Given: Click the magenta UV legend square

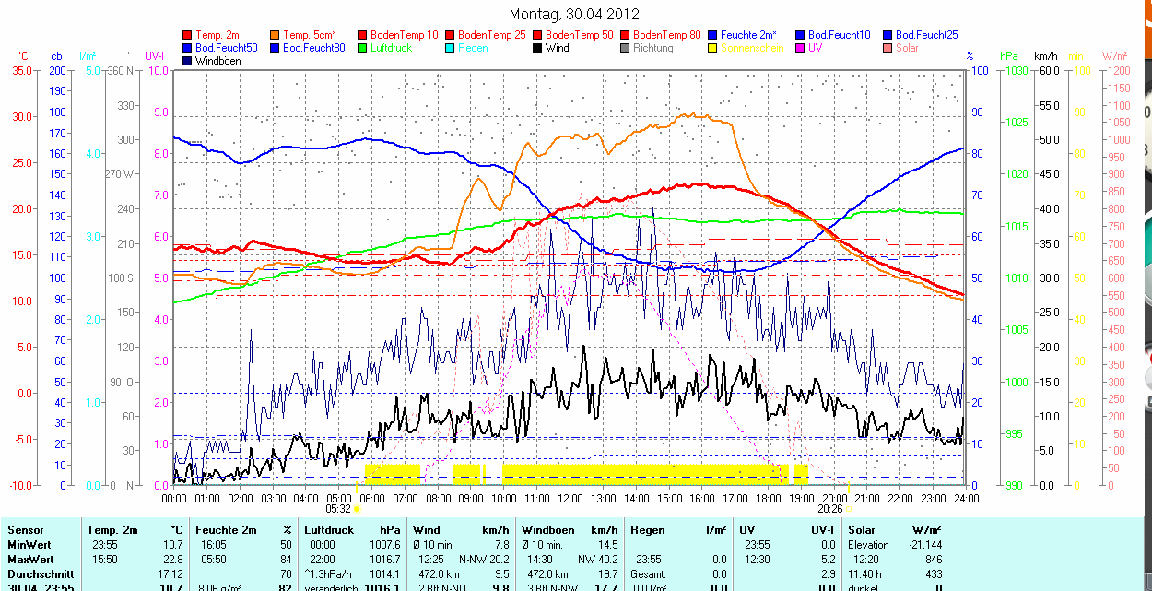Looking at the screenshot, I should pyautogui.click(x=801, y=48).
